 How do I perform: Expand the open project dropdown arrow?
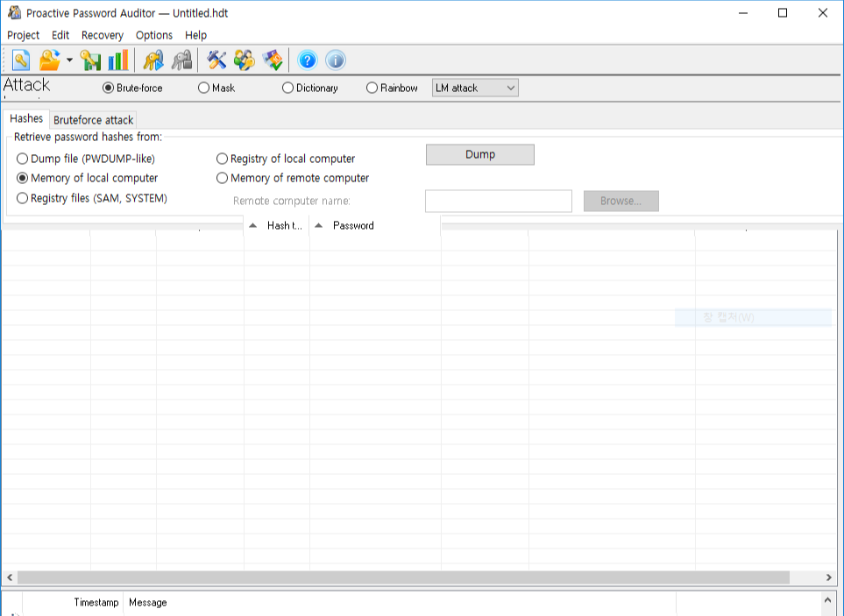69,60
